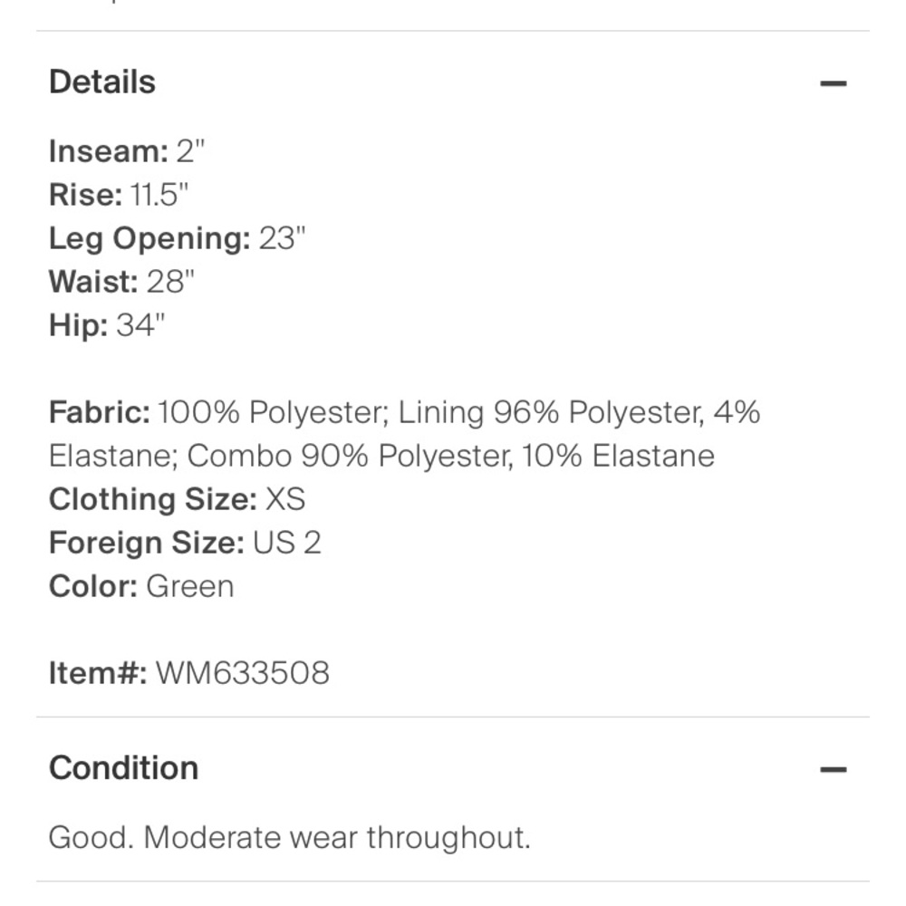Click the Hip 34" measurement
The height and width of the screenshot is (906, 906).
(107, 325)
